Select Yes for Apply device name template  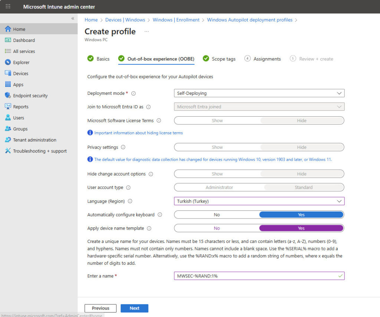[301, 228]
